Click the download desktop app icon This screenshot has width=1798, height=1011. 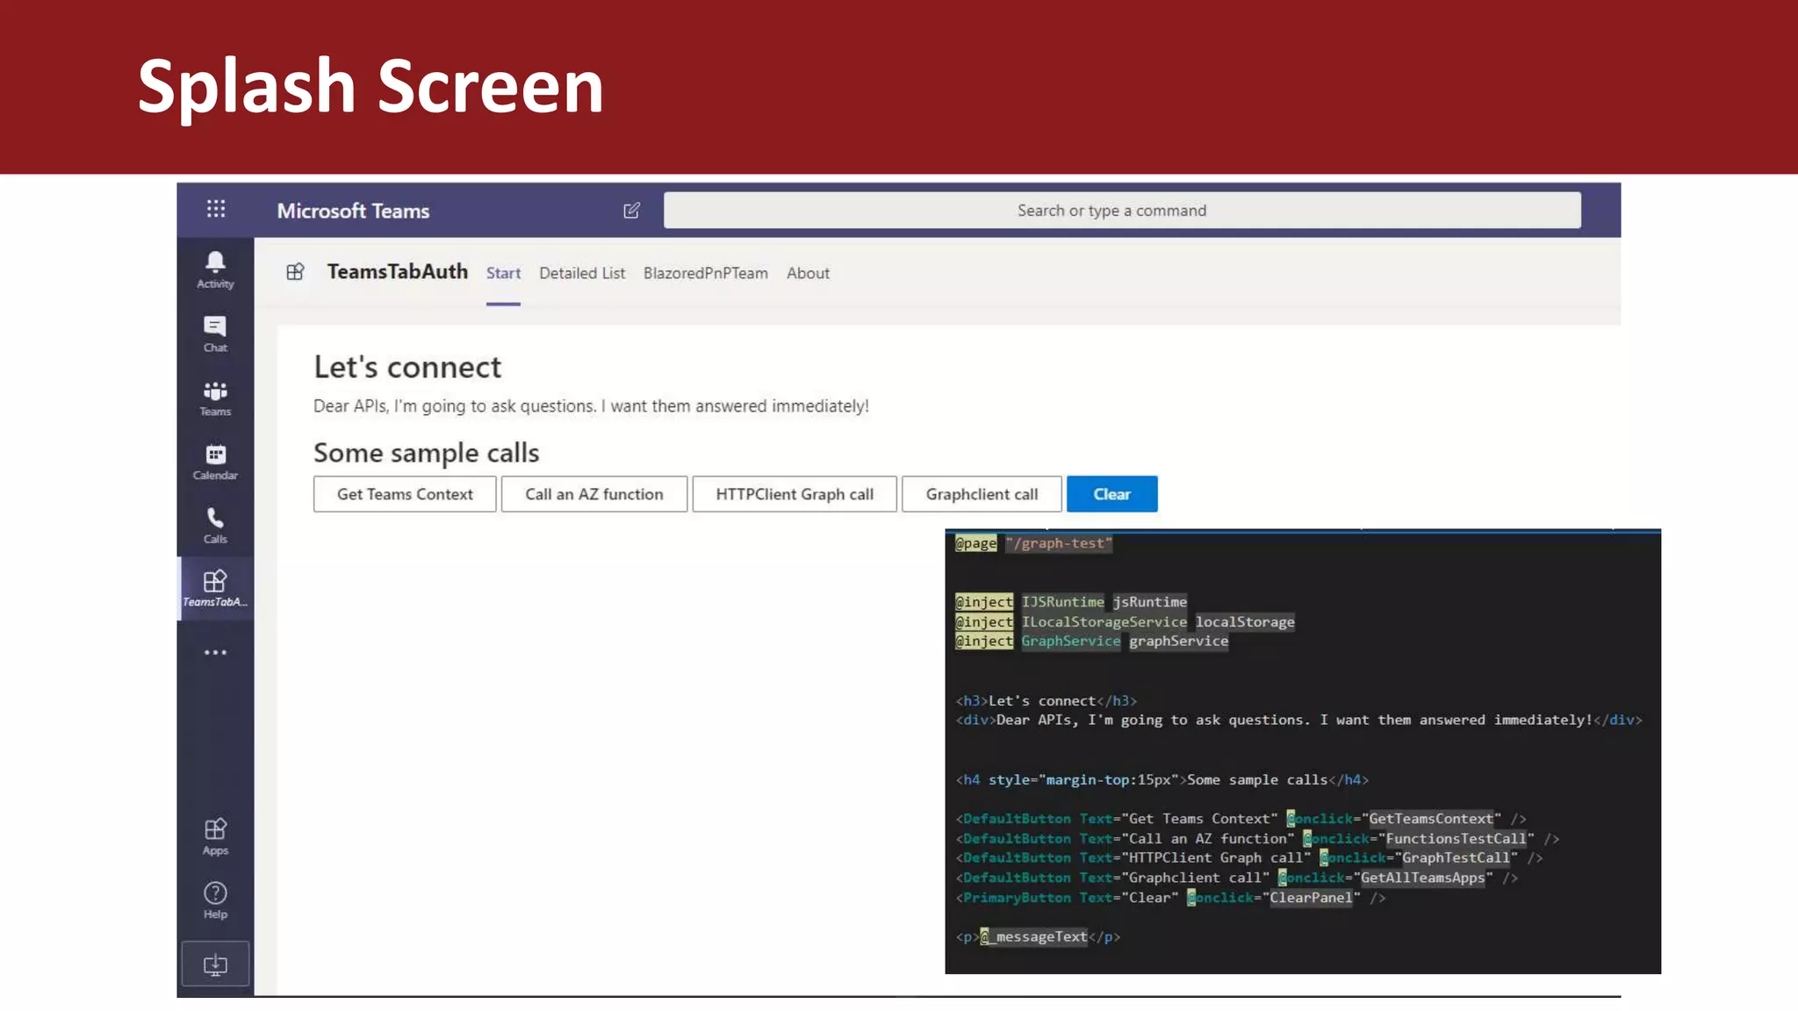pos(215,964)
